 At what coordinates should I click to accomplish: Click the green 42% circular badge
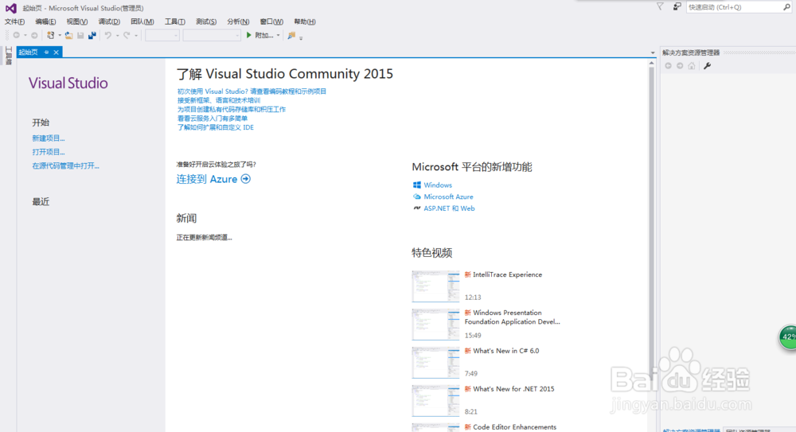(788, 337)
